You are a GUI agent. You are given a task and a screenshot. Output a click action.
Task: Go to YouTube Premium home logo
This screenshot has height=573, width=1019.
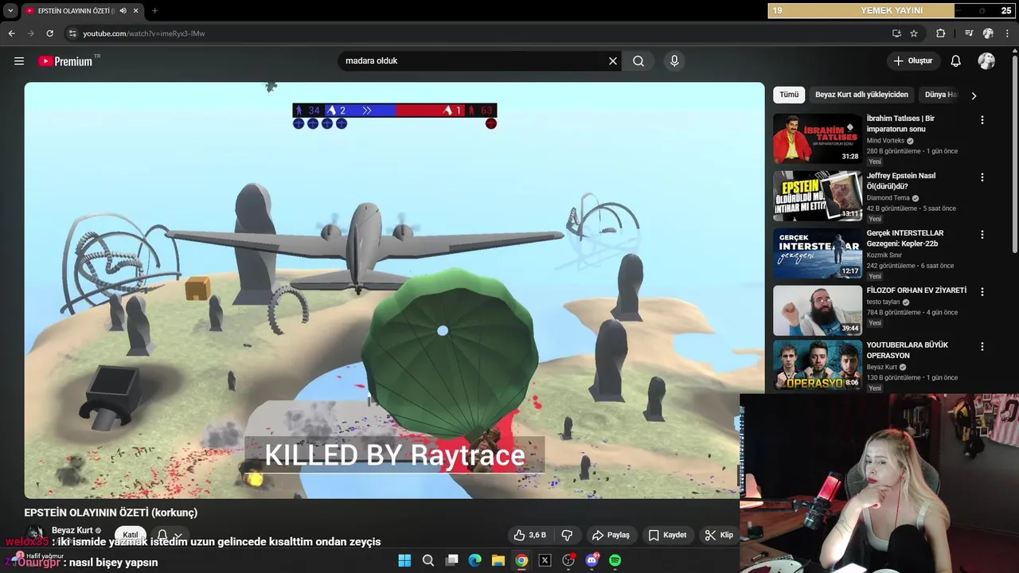[x=65, y=60]
